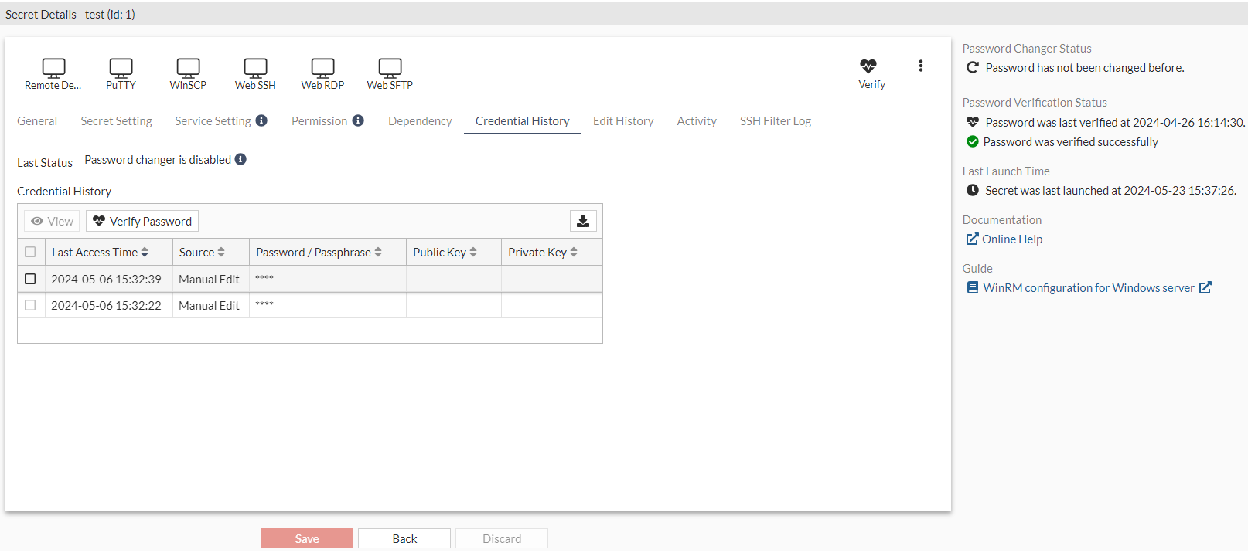The image size is (1248, 553).
Task: Click the Verify heartbeat icon
Action: coord(868,66)
